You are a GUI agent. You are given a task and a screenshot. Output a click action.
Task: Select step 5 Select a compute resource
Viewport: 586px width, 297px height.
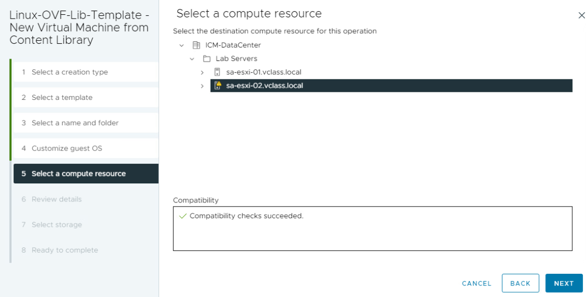point(86,173)
